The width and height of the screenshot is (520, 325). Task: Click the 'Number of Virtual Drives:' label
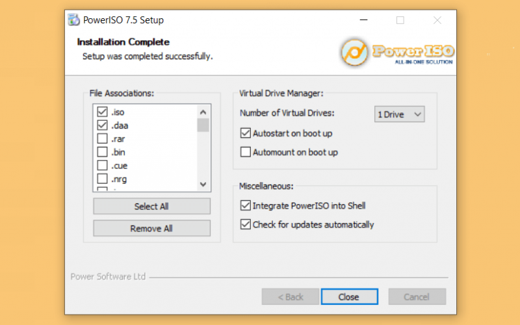287,113
